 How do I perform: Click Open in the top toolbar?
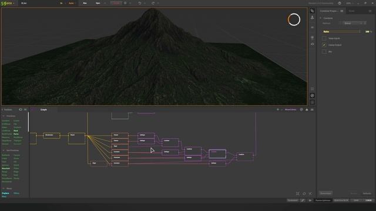[98, 3]
